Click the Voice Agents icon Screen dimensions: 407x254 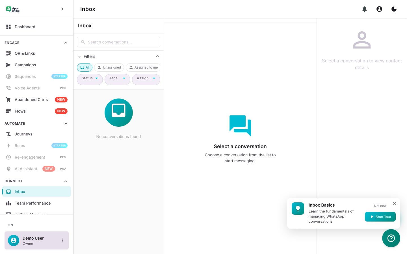click(x=9, y=88)
